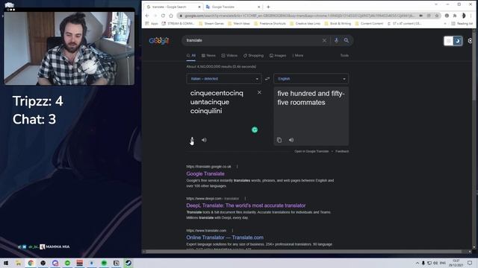Swap the source and target languages

pos(267,79)
